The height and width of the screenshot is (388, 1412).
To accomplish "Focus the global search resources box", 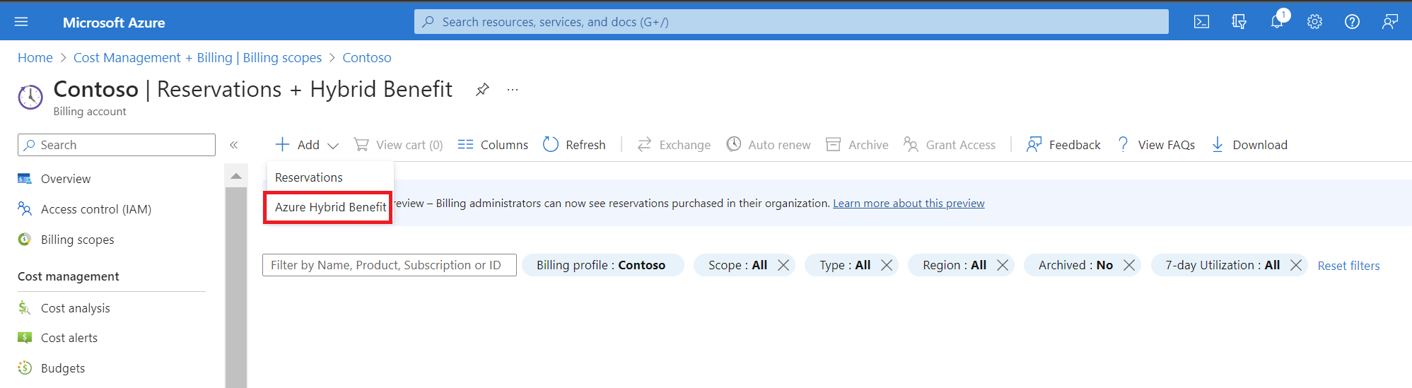I will (791, 22).
